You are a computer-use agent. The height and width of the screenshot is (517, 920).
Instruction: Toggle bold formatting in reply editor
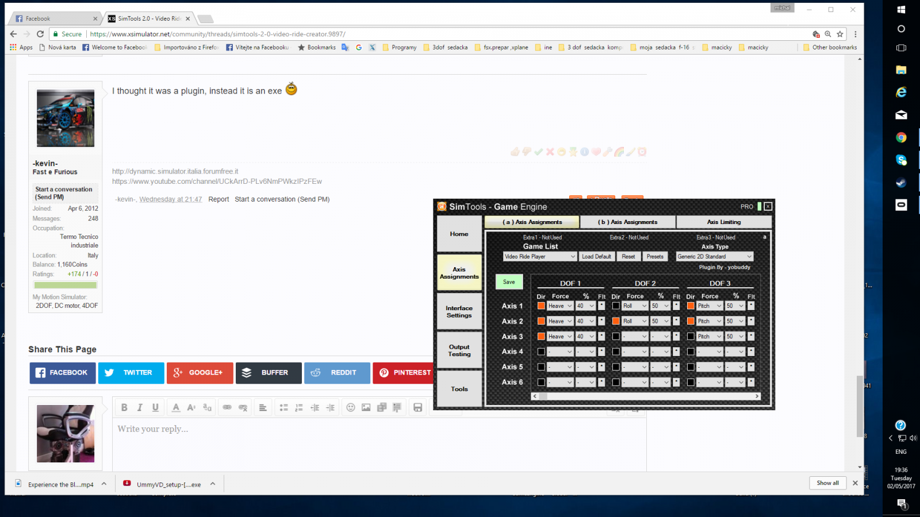(x=124, y=407)
